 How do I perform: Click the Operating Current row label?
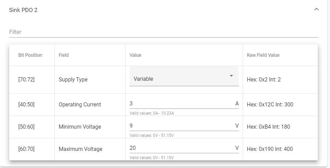pyautogui.click(x=80, y=105)
